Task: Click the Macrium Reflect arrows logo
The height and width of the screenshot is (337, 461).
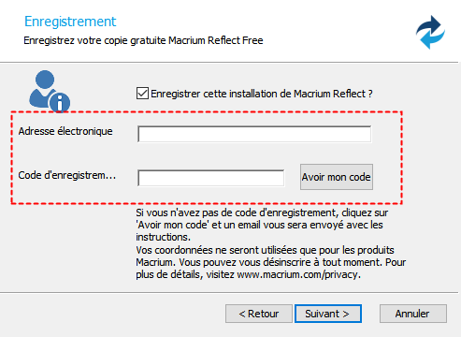Action: coord(430,32)
